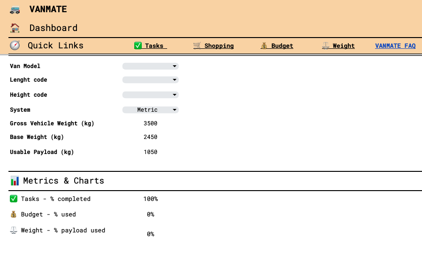The image size is (422, 254).
Task: Click the Budget - % used label
Action: (48, 215)
